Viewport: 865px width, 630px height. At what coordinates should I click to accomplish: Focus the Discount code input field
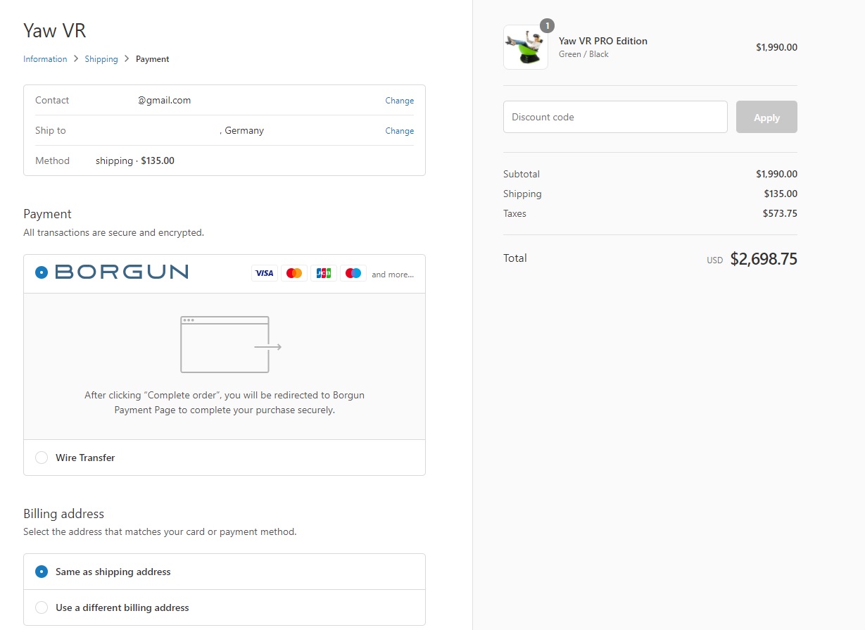(615, 117)
